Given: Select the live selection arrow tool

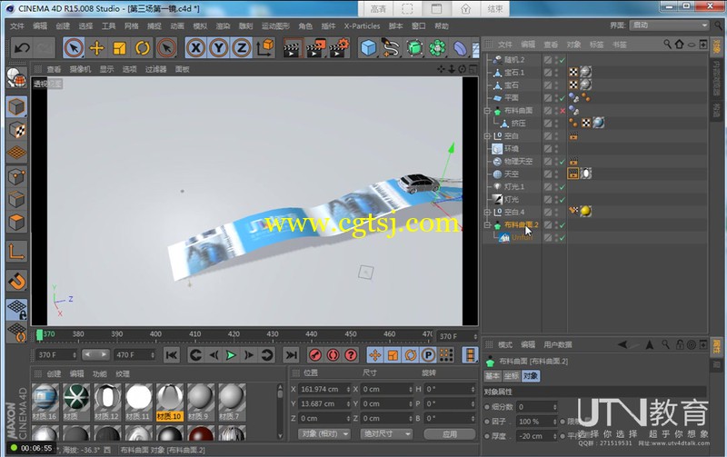Looking at the screenshot, I should pyautogui.click(x=74, y=48).
